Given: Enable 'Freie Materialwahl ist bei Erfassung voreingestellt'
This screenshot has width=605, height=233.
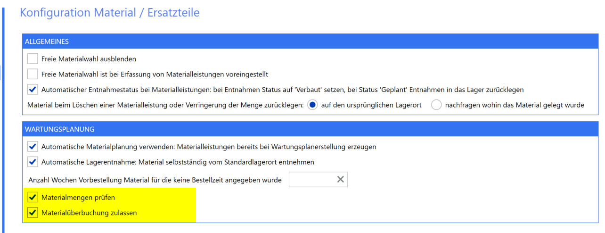Looking at the screenshot, I should click(x=33, y=74).
